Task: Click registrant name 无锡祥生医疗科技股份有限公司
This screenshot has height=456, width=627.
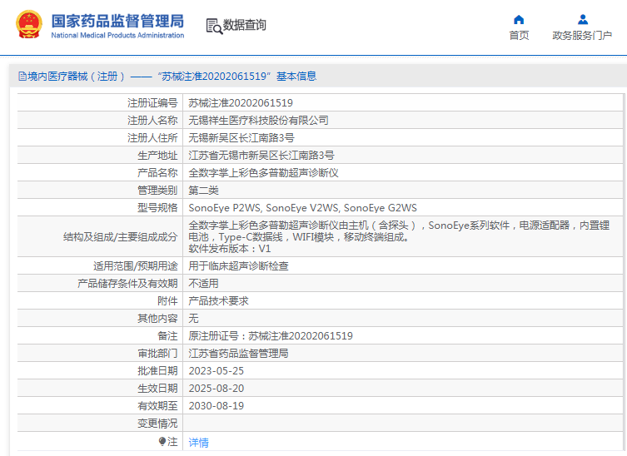Action: (x=258, y=121)
